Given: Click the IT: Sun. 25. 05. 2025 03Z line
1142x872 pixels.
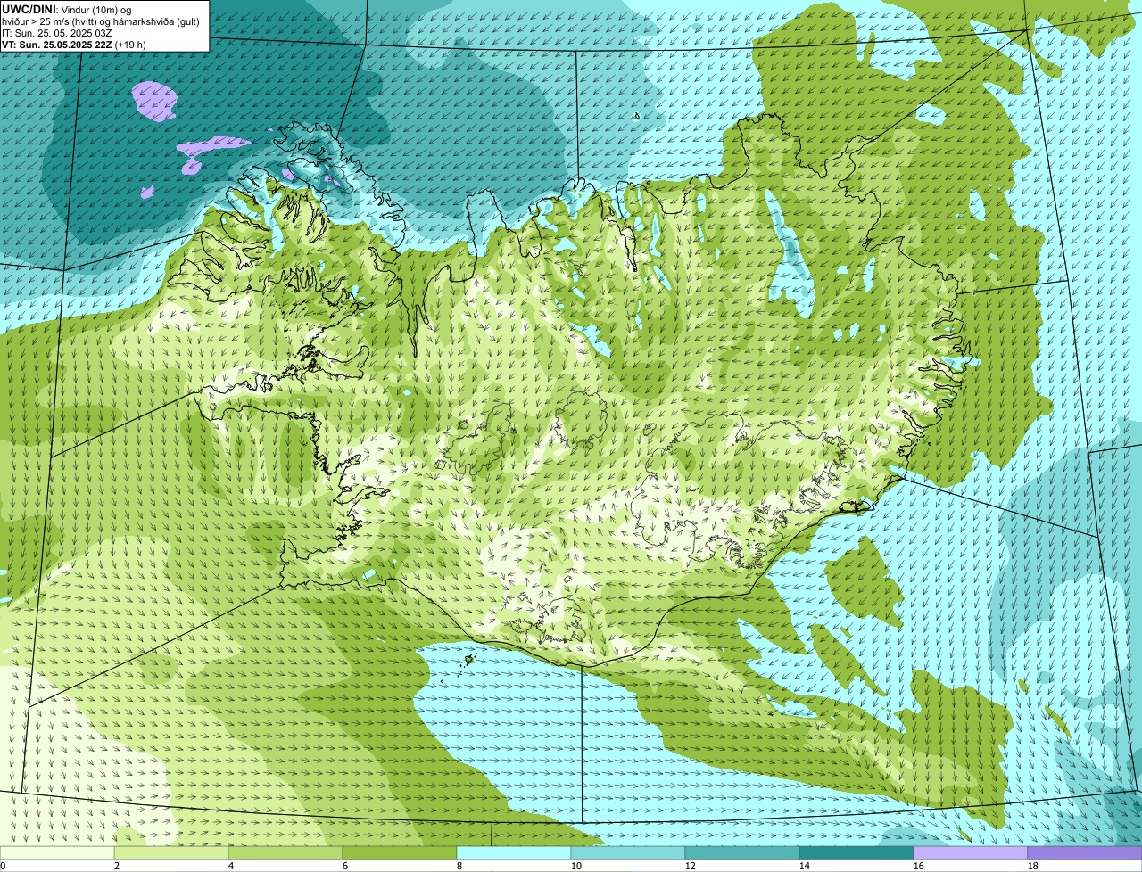Looking at the screenshot, I should click(56, 33).
